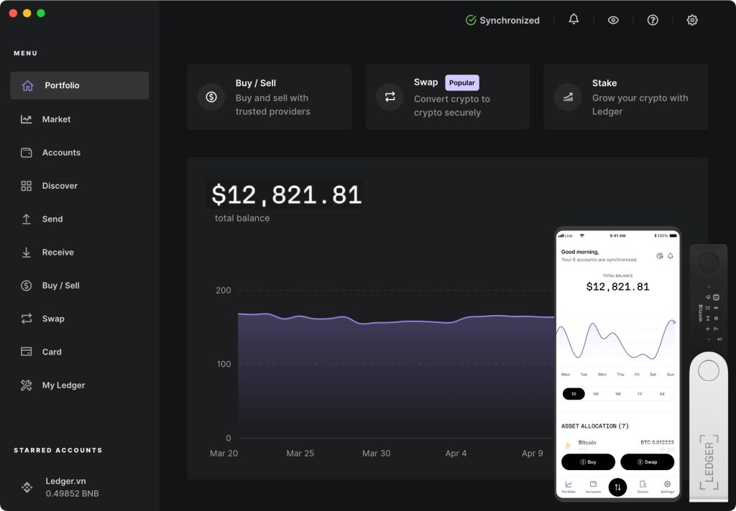This screenshot has width=736, height=511.
Task: Click the 'total balance' label under the amount
Action: (x=242, y=218)
